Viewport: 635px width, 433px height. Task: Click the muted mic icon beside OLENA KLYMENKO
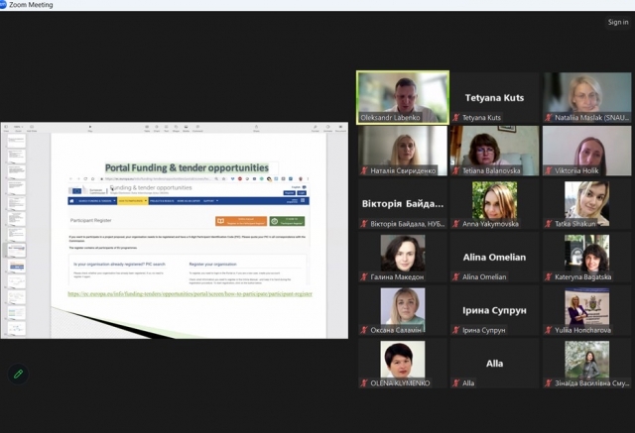coord(364,382)
